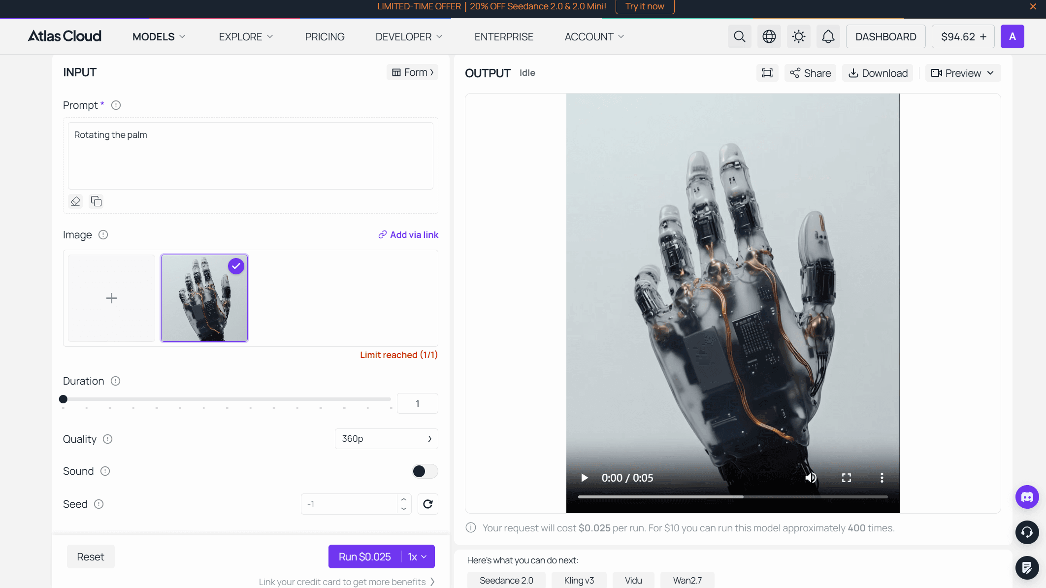
Task: Click the Seed input field
Action: click(x=349, y=504)
